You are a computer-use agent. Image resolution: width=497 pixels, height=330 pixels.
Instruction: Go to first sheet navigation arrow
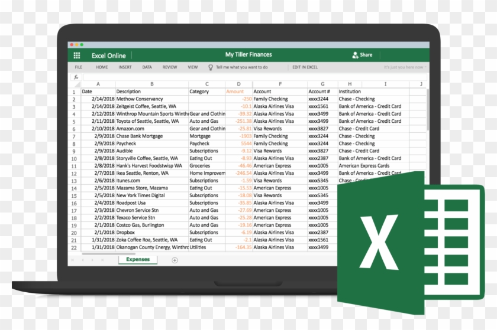tap(73, 260)
